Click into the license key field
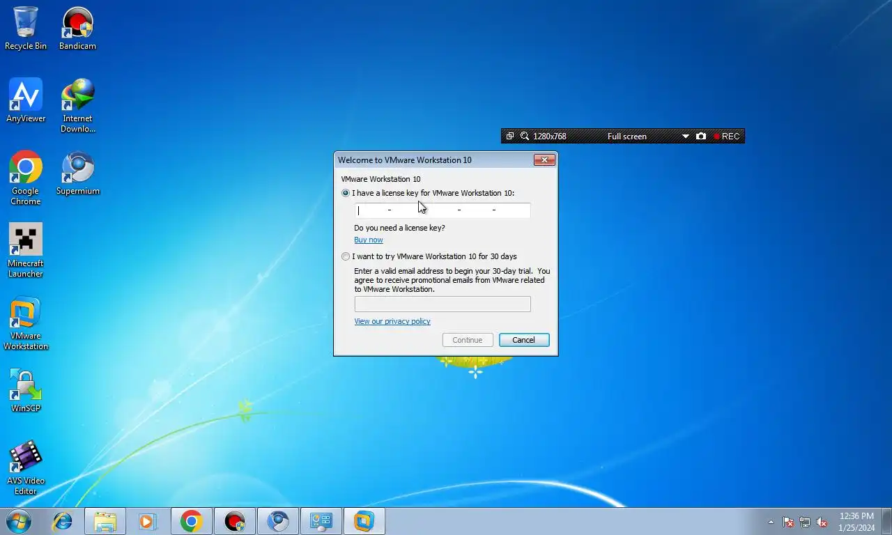 [x=443, y=210]
